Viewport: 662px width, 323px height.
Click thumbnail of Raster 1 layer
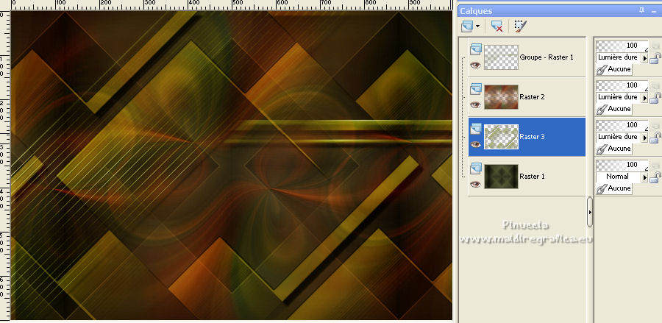[x=501, y=177]
